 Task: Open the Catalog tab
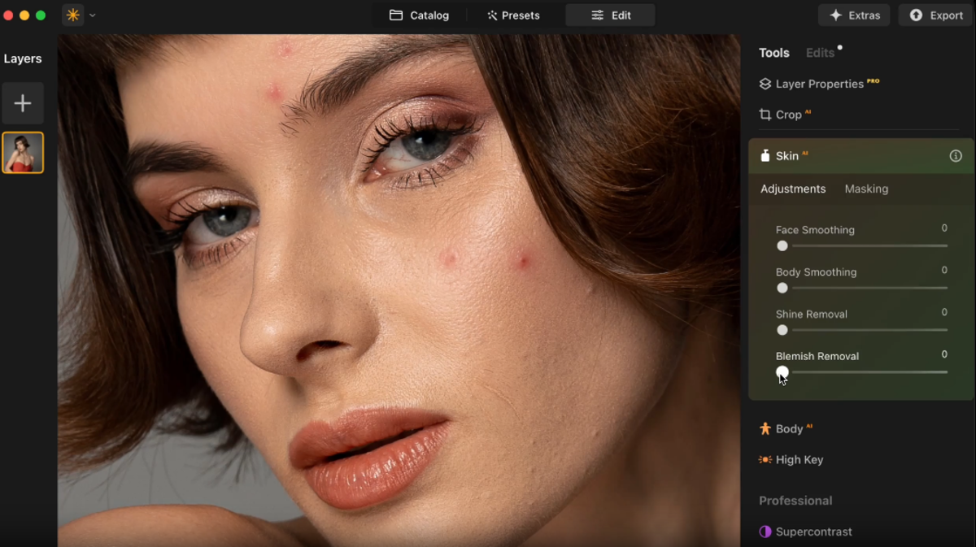[419, 15]
